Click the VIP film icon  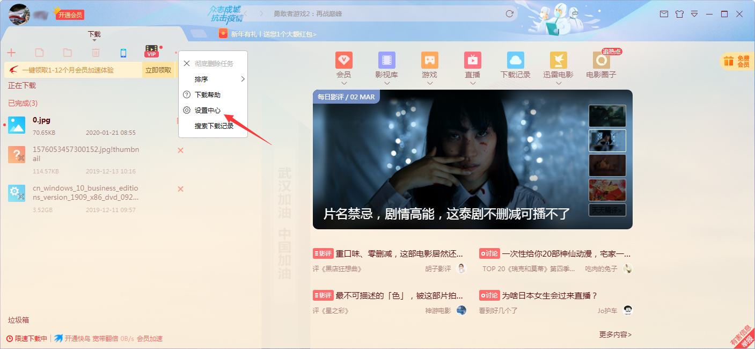pos(152,52)
